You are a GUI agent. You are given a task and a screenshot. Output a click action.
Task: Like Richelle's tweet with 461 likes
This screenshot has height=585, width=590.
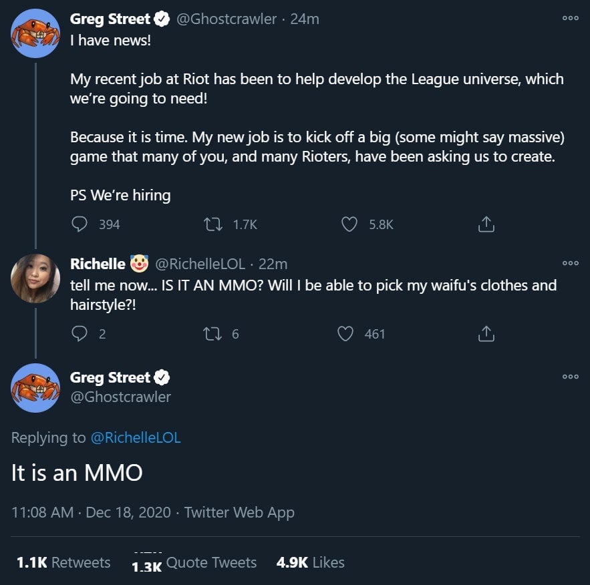click(x=345, y=333)
